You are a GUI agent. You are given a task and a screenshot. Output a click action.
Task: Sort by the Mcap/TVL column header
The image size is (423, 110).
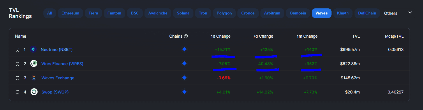[394, 36]
